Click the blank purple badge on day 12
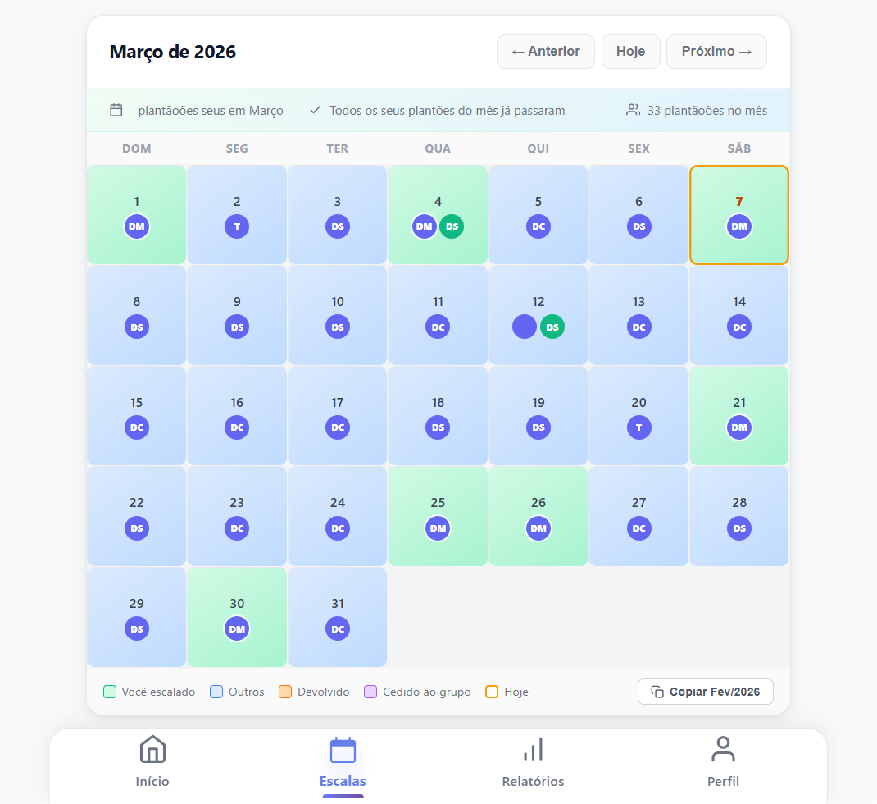 click(x=525, y=327)
